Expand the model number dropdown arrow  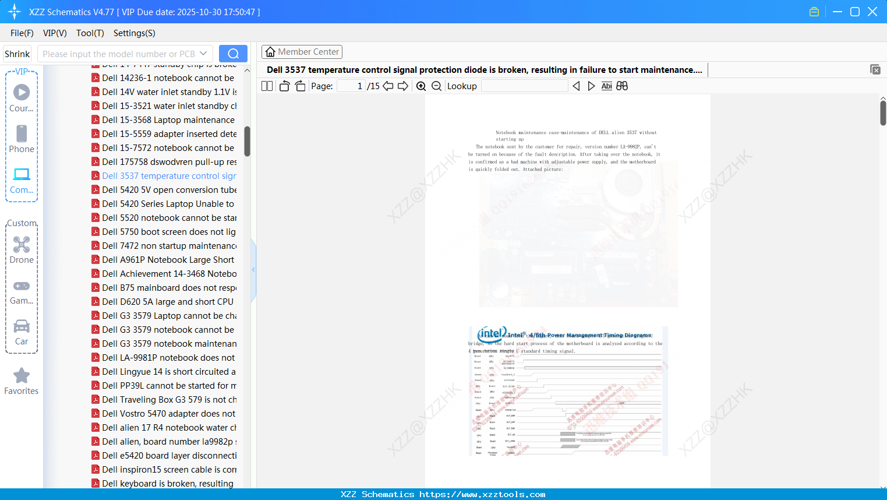pos(203,54)
